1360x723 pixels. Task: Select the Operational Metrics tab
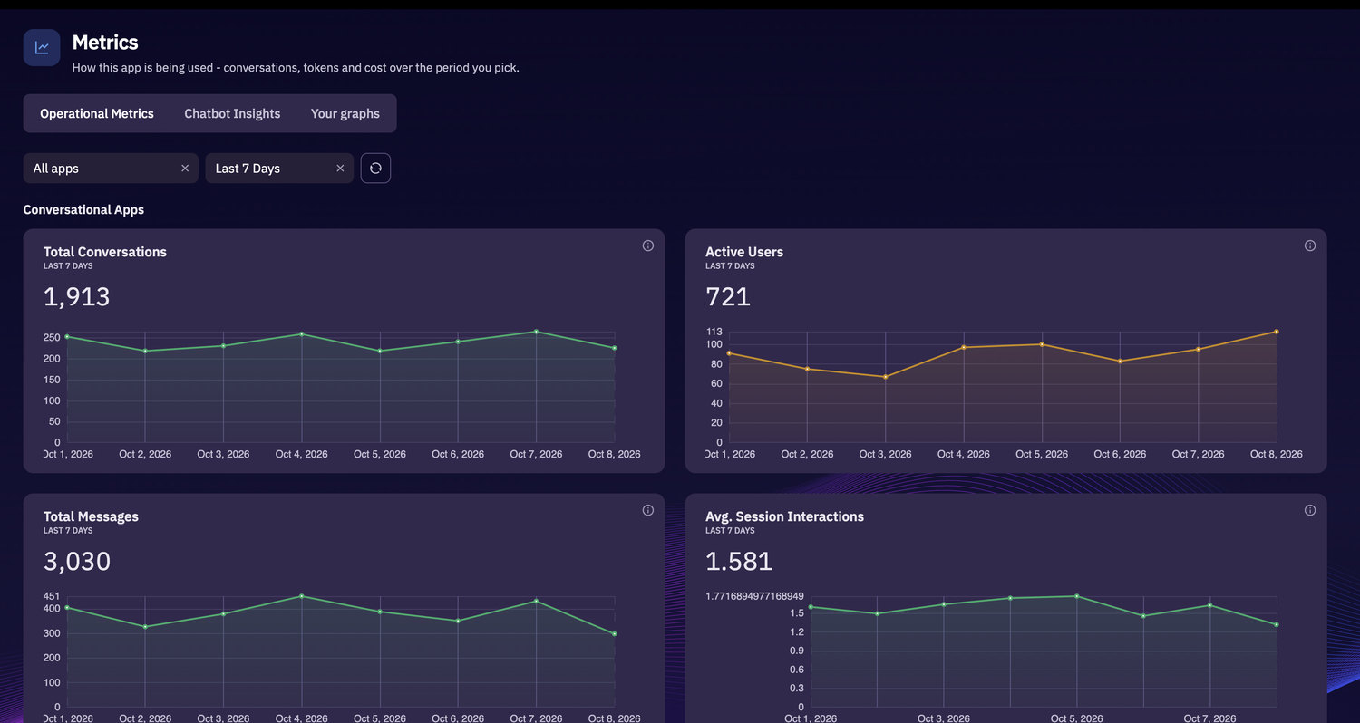pos(97,113)
